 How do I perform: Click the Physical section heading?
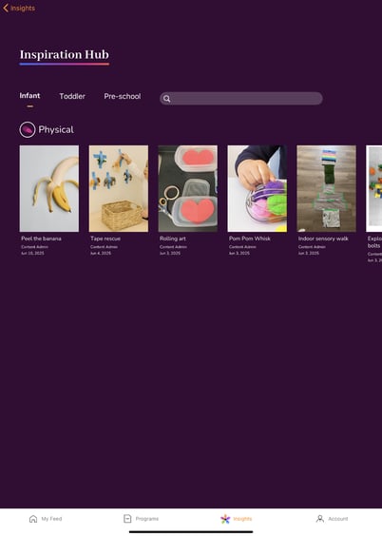(56, 130)
